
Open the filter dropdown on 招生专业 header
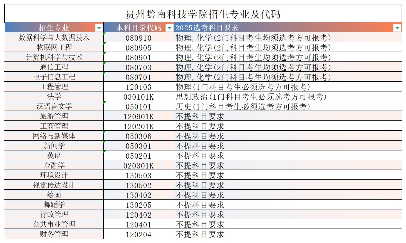click(x=98, y=27)
